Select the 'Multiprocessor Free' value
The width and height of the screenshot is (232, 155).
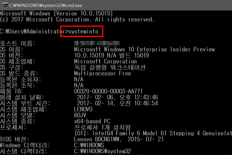point(102,73)
